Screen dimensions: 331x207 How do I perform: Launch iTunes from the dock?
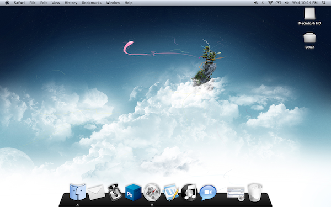pos(189,192)
